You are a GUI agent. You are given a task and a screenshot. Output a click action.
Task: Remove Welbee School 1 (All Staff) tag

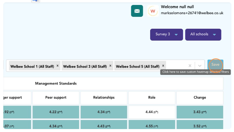coord(57,66)
